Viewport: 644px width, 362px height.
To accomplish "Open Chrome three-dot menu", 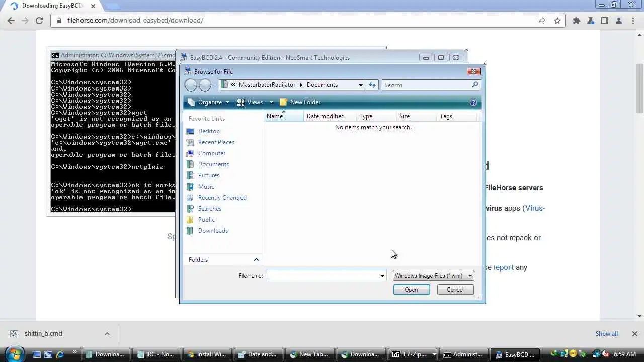I will pyautogui.click(x=633, y=21).
